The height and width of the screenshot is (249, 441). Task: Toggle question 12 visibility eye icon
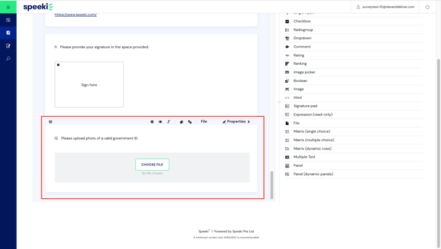point(160,122)
